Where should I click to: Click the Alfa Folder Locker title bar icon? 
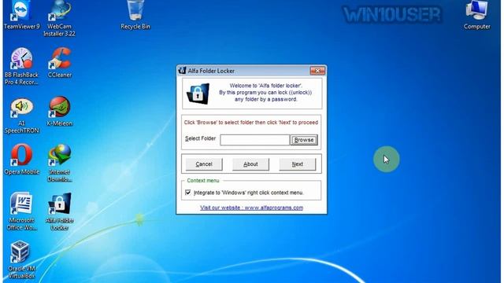click(x=182, y=71)
